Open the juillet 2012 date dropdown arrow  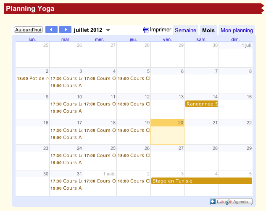pyautogui.click(x=108, y=30)
